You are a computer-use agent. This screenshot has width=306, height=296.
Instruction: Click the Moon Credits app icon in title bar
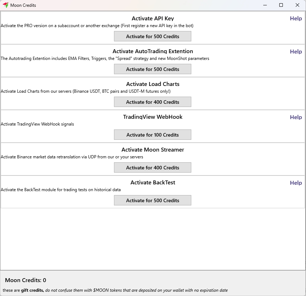pyautogui.click(x=5, y=5)
